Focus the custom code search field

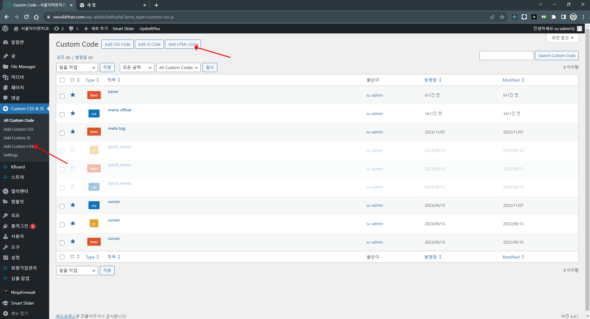click(x=506, y=56)
